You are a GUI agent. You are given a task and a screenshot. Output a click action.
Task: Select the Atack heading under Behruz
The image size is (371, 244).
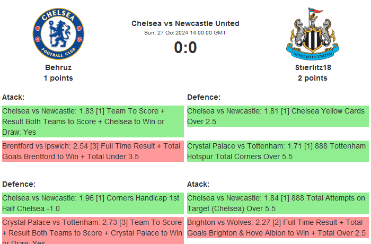point(13,97)
